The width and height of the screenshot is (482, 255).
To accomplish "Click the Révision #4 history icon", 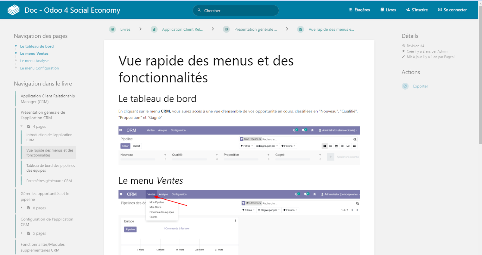I will [x=403, y=46].
